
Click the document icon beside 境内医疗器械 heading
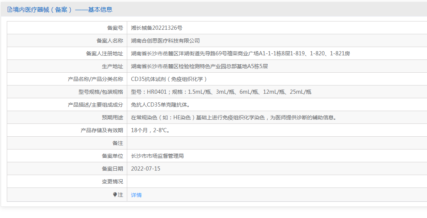[10, 9]
